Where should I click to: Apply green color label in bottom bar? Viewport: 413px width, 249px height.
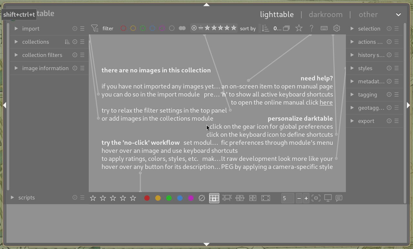point(169,198)
